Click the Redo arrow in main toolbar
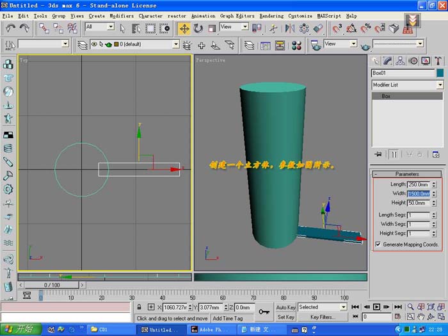Screen dimensions: 448x336 [x=24, y=28]
